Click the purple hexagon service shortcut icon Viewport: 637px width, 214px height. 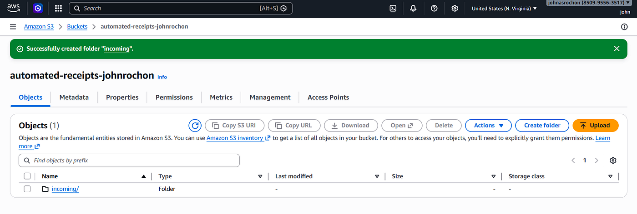(x=38, y=8)
